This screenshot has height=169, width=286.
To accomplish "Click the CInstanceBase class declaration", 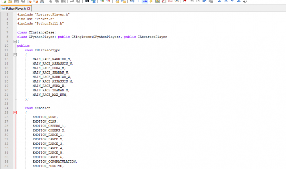I will pos(37,33).
